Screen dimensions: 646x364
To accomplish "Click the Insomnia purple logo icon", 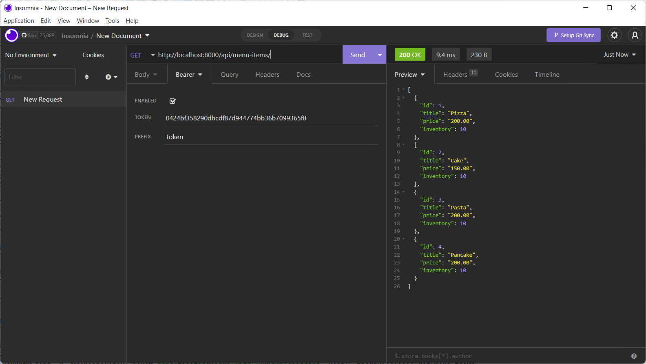I will pos(11,36).
